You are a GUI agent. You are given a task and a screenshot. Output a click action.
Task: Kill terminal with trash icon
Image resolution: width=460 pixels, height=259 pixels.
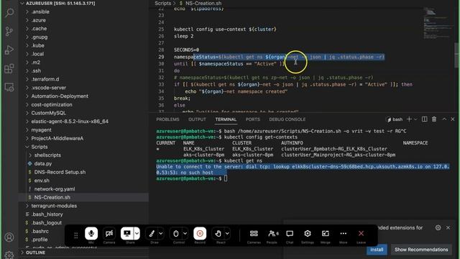tap(434, 119)
